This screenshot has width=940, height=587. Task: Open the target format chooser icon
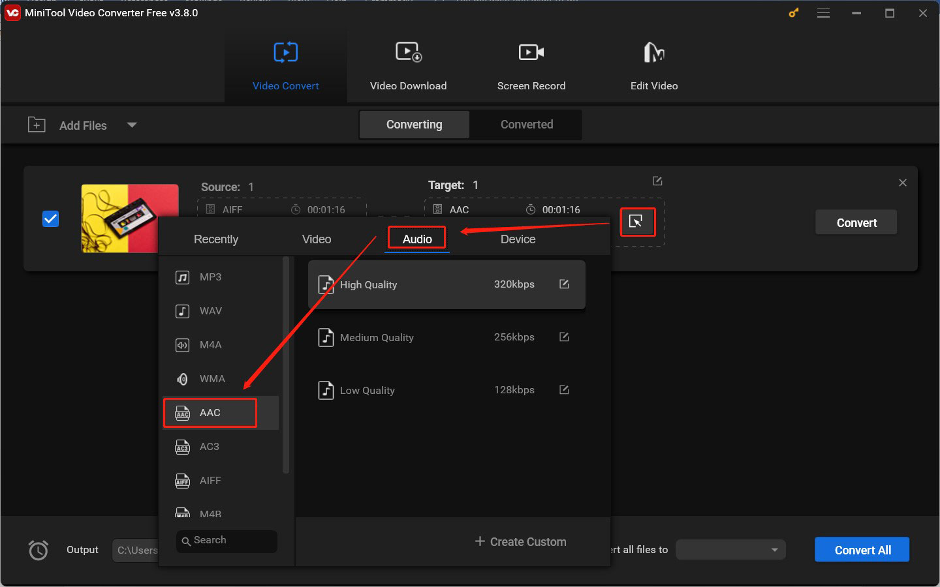(x=636, y=222)
